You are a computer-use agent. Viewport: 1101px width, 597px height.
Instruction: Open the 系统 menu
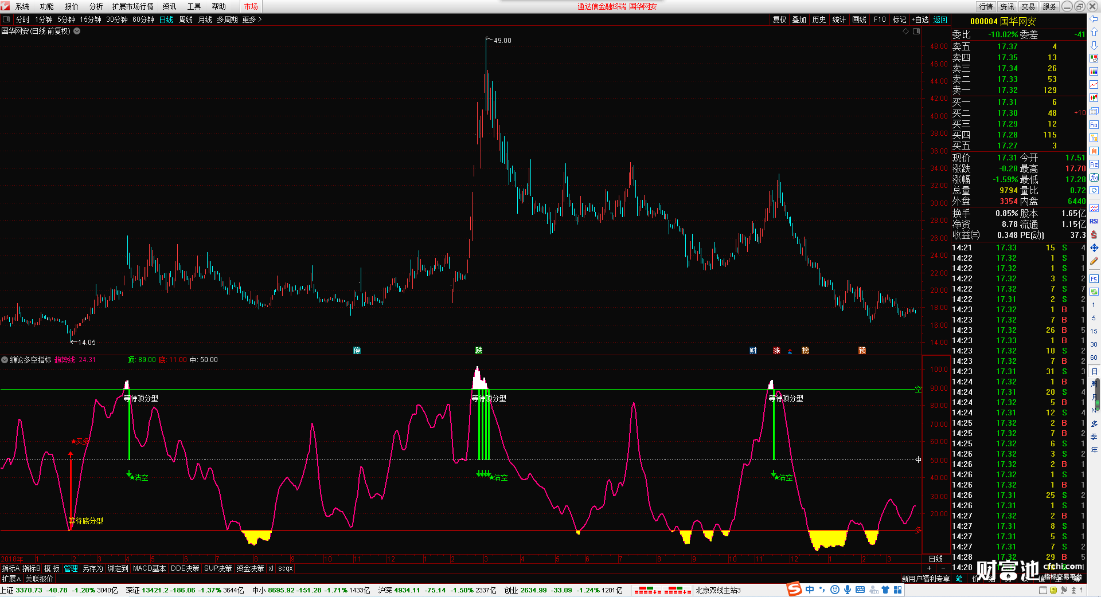point(22,6)
